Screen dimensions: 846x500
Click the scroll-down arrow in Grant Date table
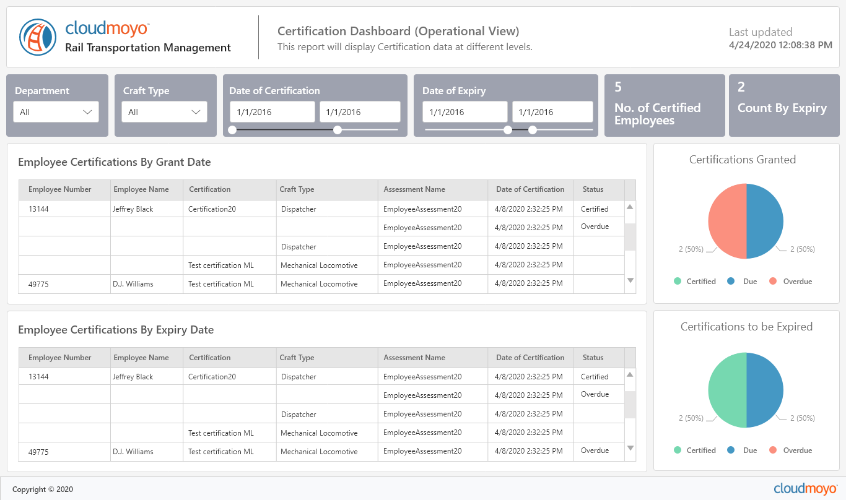[630, 280]
